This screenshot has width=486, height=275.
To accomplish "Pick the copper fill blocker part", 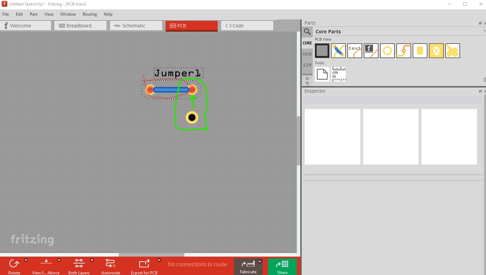I will point(436,51).
